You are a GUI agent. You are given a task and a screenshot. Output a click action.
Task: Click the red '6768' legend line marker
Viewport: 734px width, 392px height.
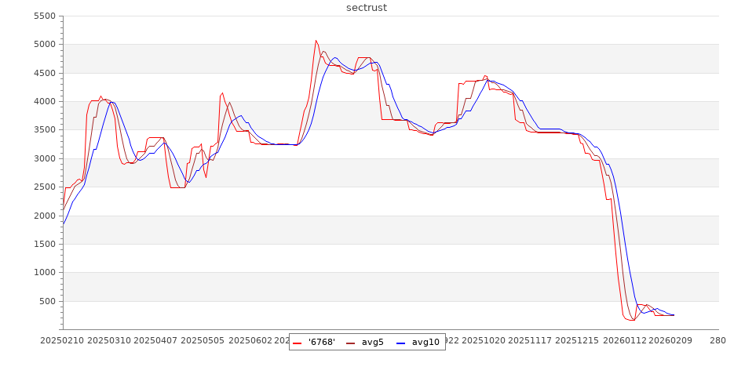click(x=298, y=342)
